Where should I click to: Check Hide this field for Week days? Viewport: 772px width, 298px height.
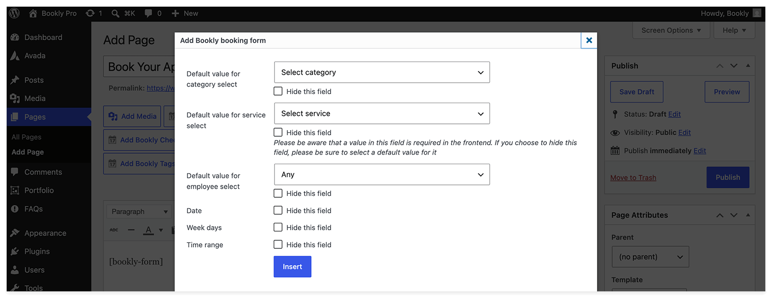(278, 227)
